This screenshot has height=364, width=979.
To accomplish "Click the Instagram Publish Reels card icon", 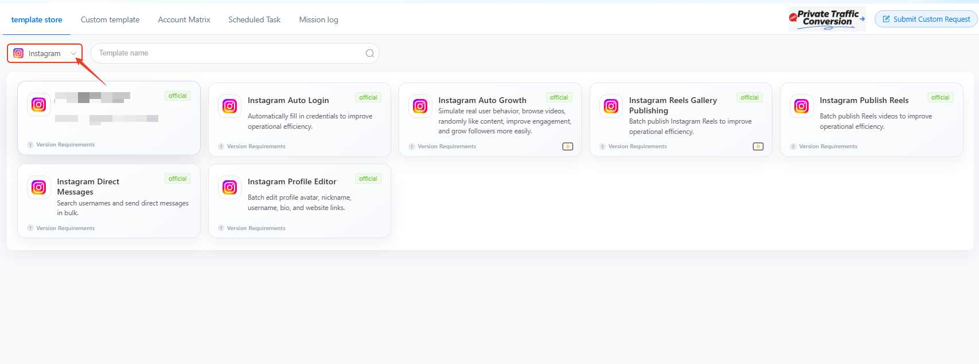I will pos(802,106).
